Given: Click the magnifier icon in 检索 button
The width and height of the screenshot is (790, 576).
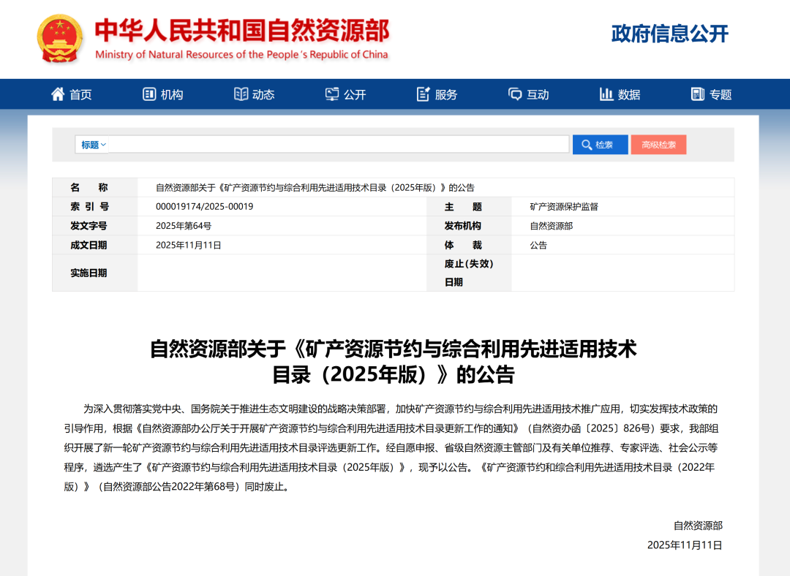Looking at the screenshot, I should tap(587, 145).
